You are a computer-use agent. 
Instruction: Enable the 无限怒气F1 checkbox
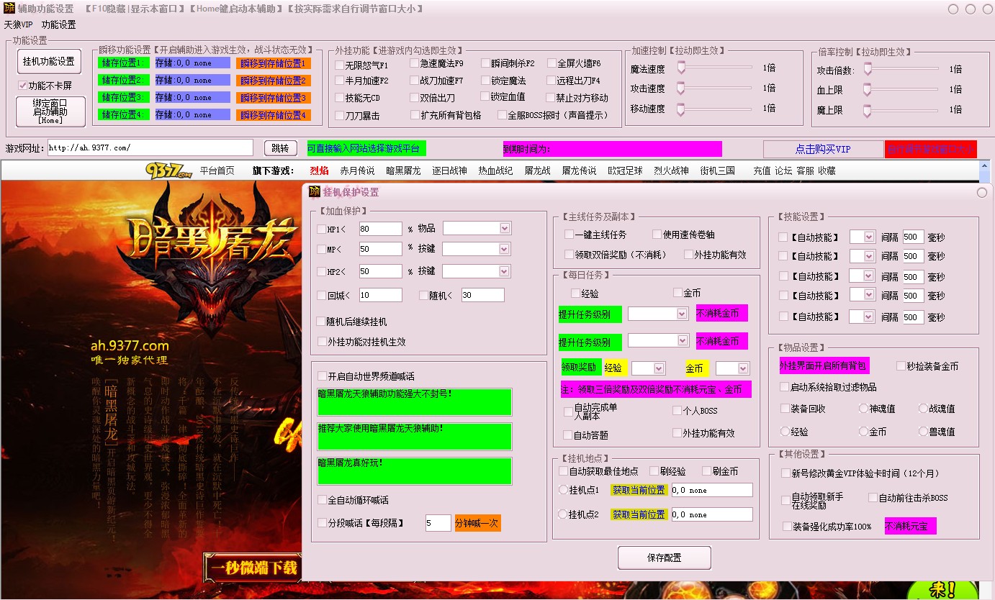click(339, 64)
